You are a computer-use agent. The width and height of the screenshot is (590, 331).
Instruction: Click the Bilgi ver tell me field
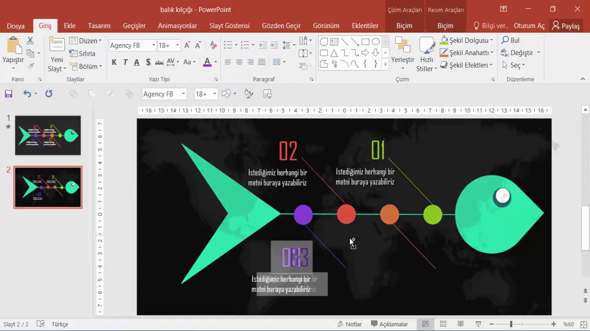(x=491, y=26)
